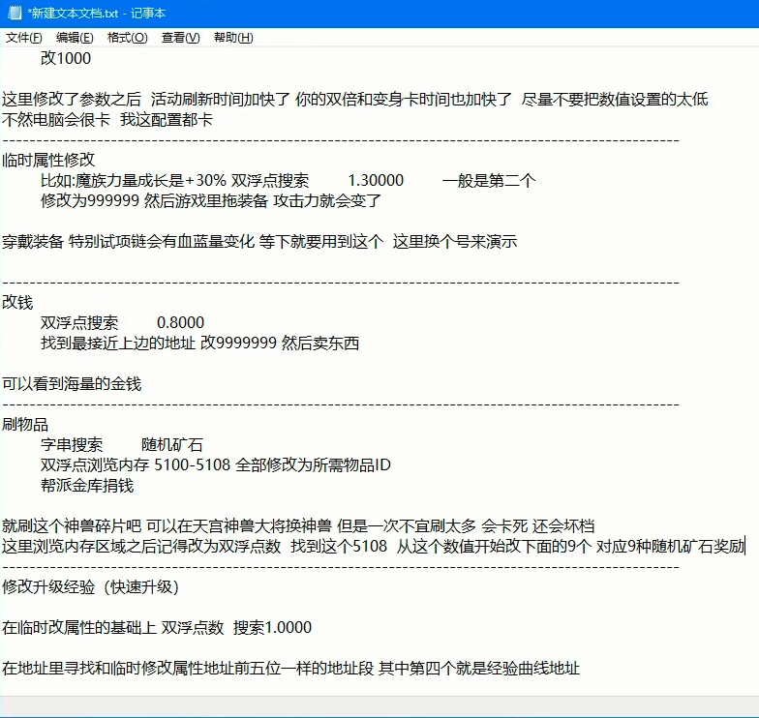Place cursor on 帮派金库捐钱 line

point(87,485)
